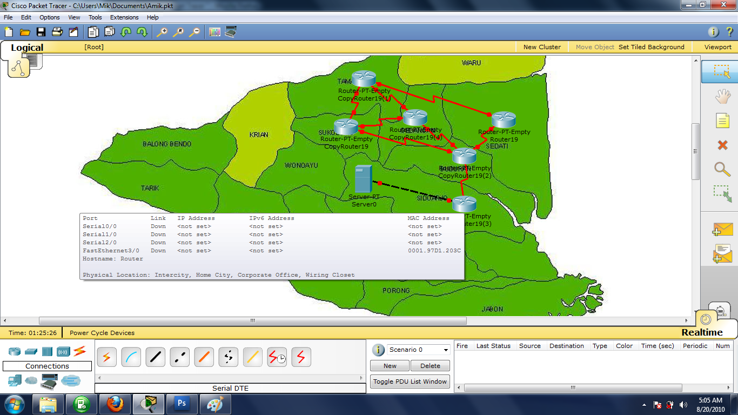
Task: Undo with the left green arrow
Action: (126, 32)
